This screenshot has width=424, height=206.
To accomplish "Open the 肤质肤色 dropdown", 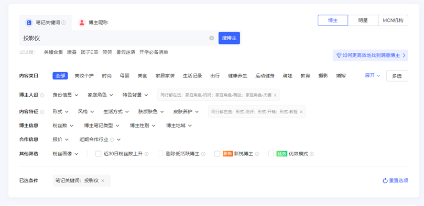I will 151,111.
